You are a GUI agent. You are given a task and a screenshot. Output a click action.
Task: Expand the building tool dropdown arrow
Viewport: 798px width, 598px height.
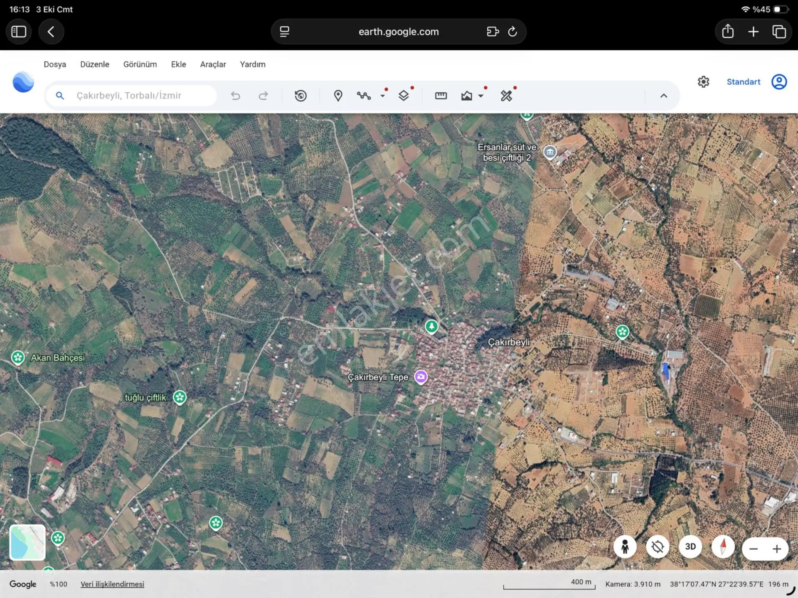pos(481,96)
